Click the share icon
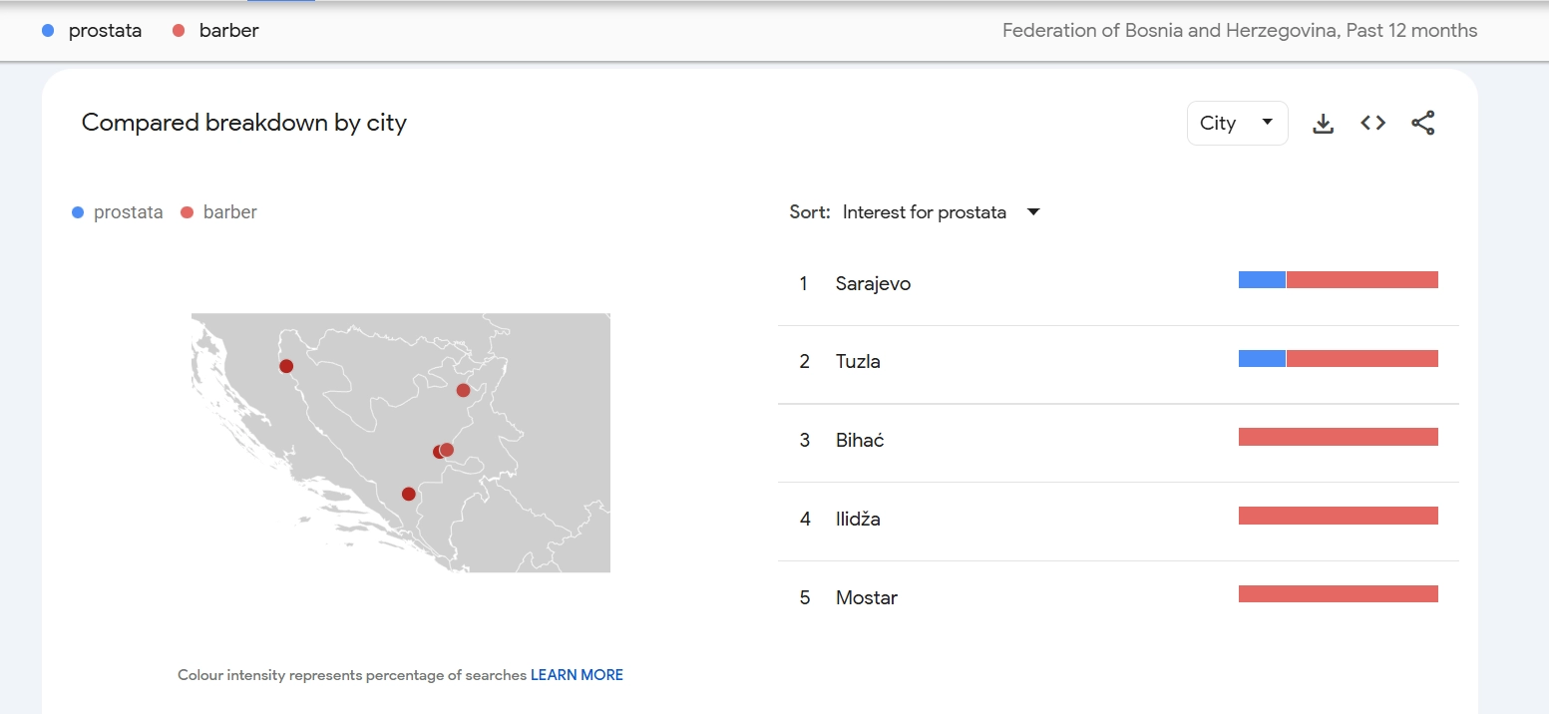1549x714 pixels. point(1422,124)
